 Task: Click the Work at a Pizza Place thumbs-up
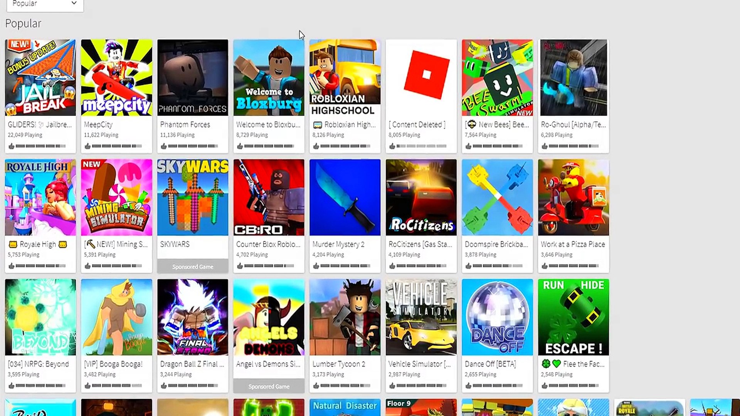544,266
